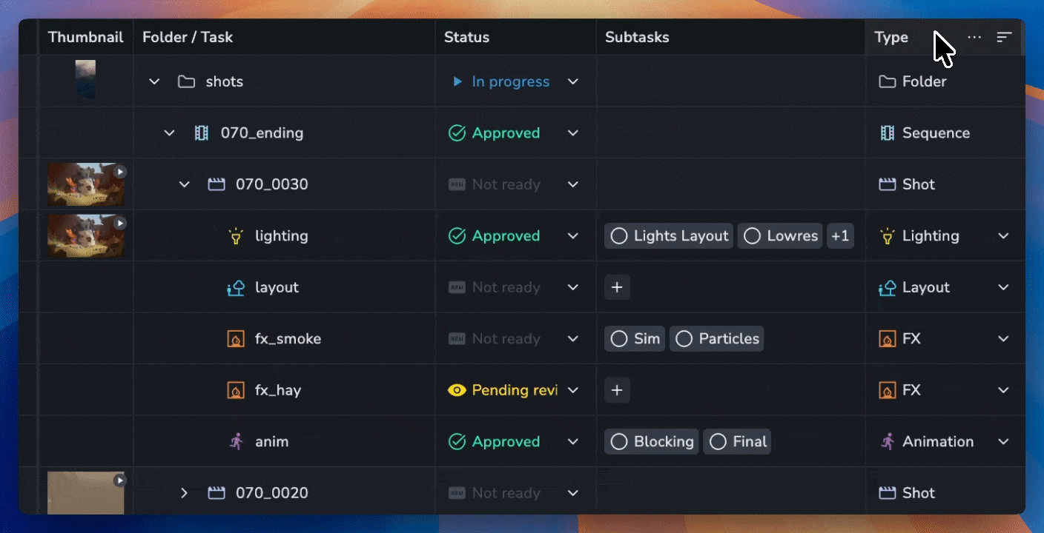Click the three-dots menu in Type header

click(974, 37)
